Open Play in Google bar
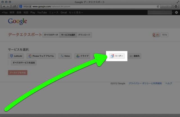Screen dimensions: 180x117 click(33, 12)
